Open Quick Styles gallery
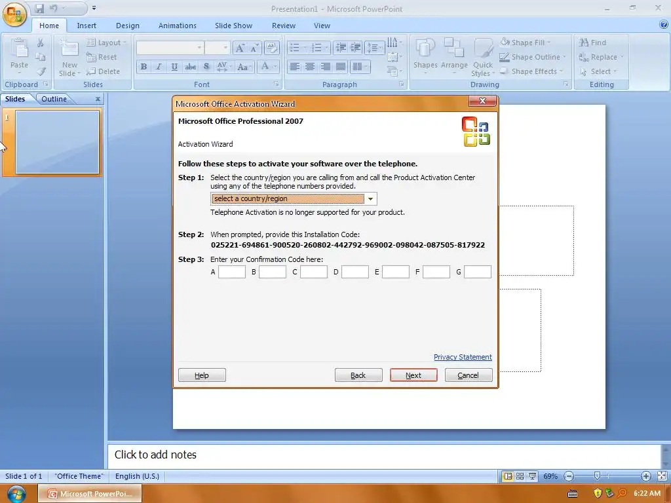 483,56
